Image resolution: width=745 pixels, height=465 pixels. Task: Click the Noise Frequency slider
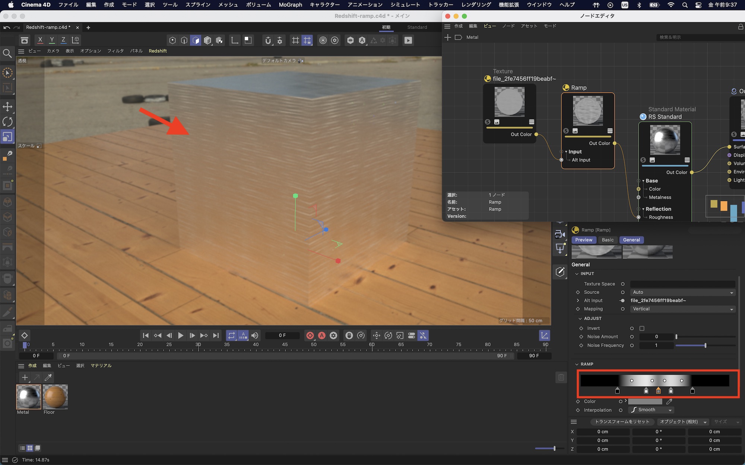point(705,346)
